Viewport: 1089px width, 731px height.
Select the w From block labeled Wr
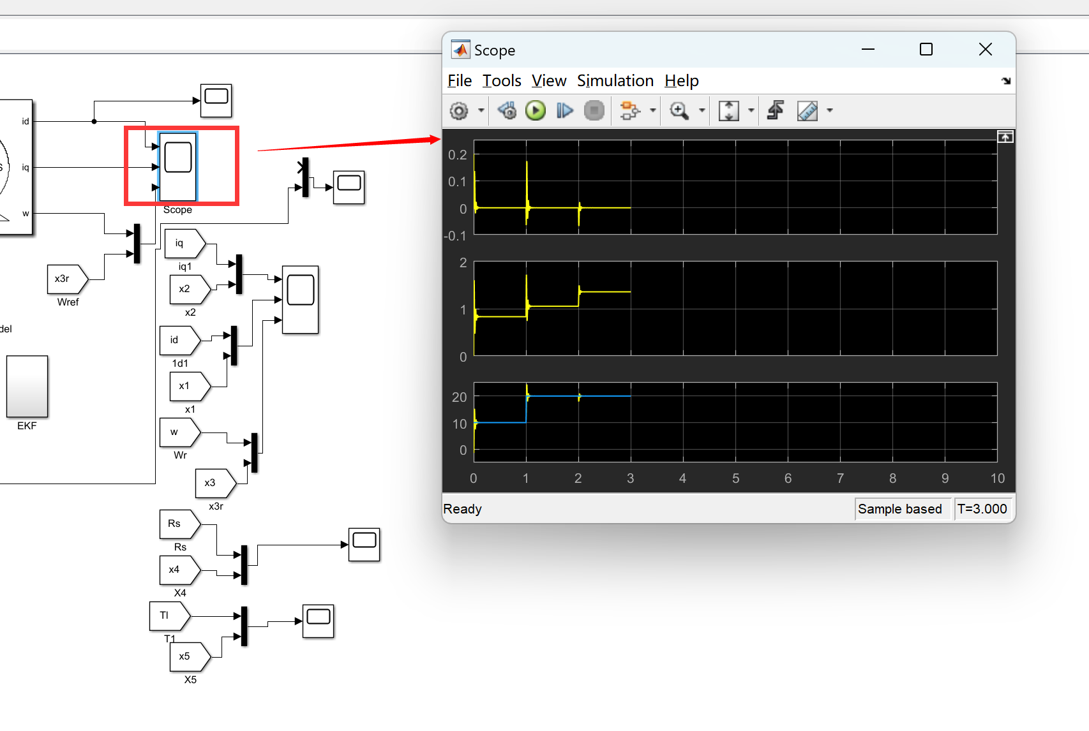tap(180, 432)
